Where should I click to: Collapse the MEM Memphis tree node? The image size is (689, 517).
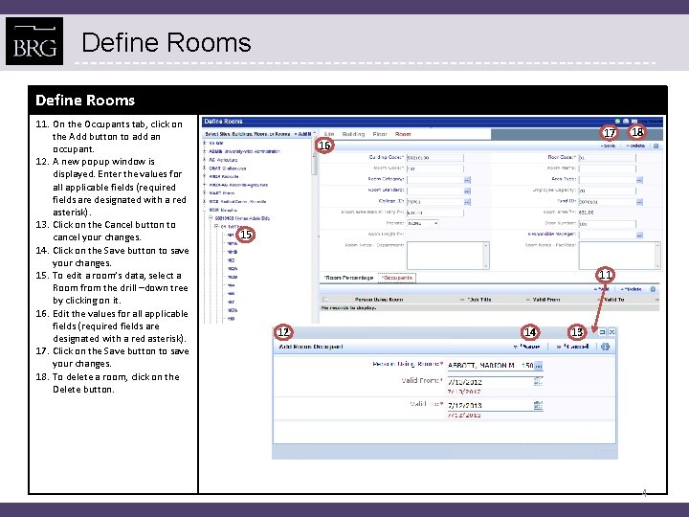(205, 210)
